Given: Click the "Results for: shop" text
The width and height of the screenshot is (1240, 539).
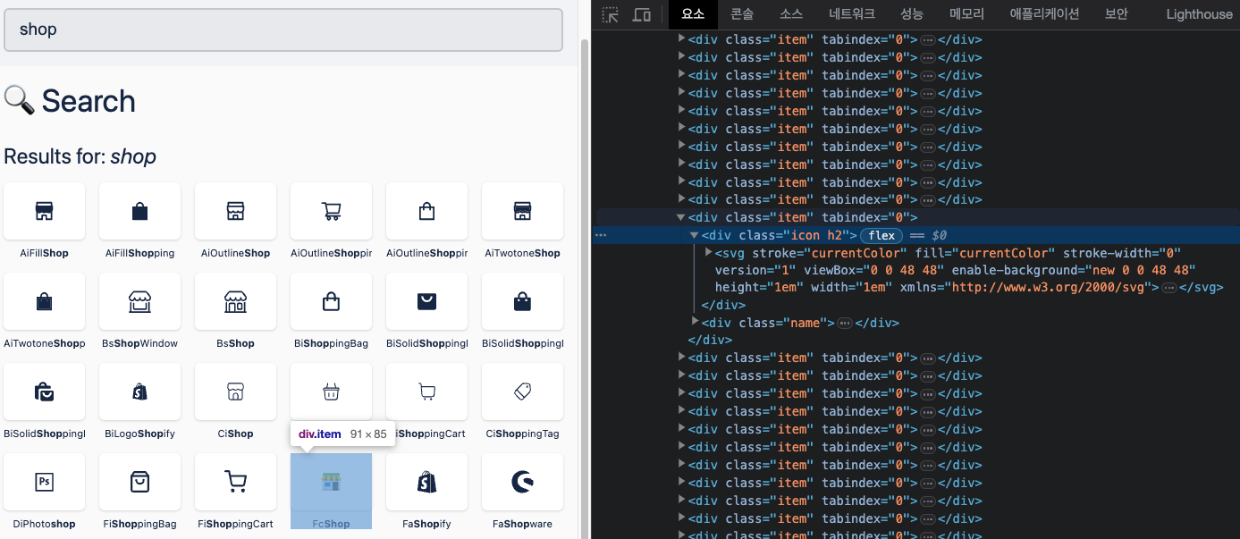Looking at the screenshot, I should 80,156.
